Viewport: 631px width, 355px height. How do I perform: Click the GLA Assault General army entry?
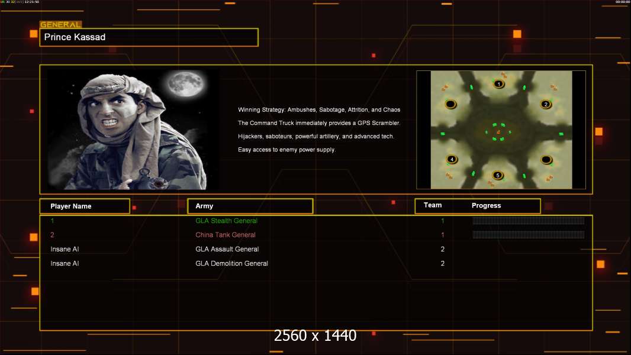click(x=227, y=249)
